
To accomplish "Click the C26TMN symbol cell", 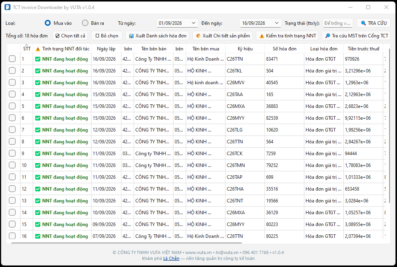I will [245, 165].
